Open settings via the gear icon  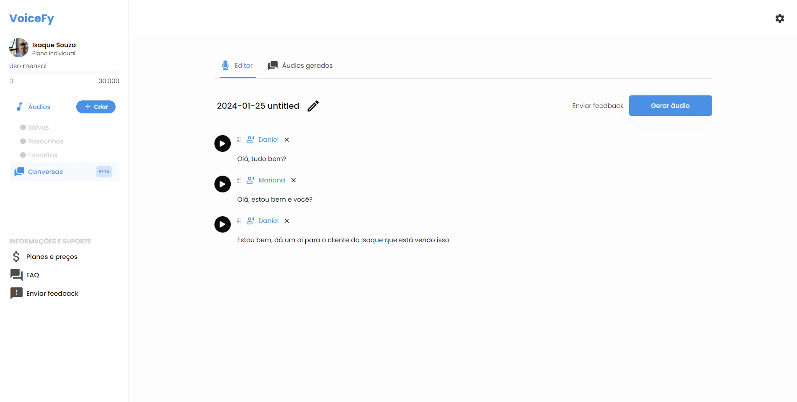[780, 19]
